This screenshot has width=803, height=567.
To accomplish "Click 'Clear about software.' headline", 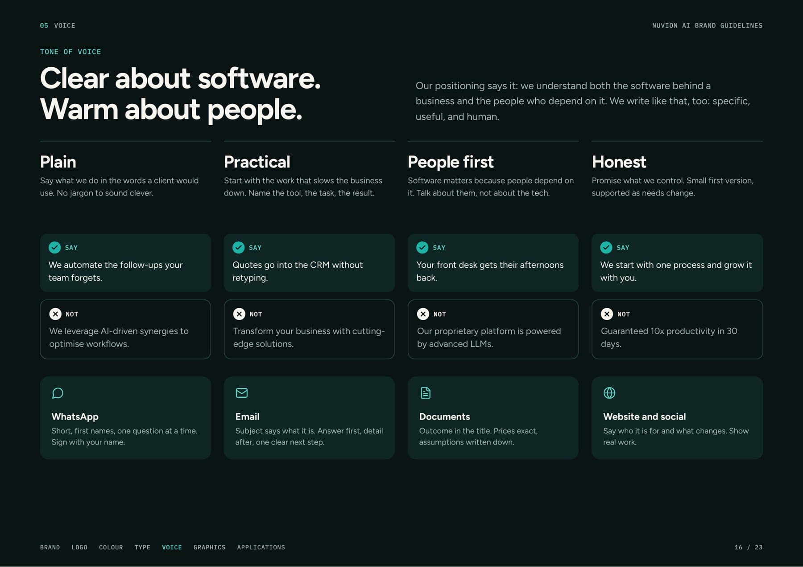I will 180,79.
